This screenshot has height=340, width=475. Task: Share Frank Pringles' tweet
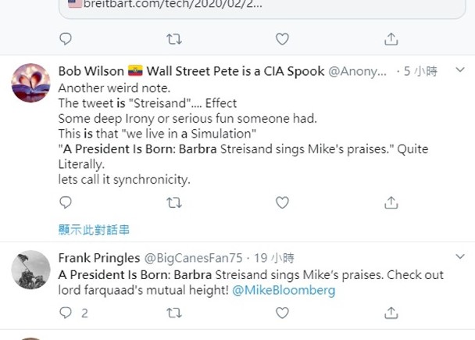coord(391,313)
